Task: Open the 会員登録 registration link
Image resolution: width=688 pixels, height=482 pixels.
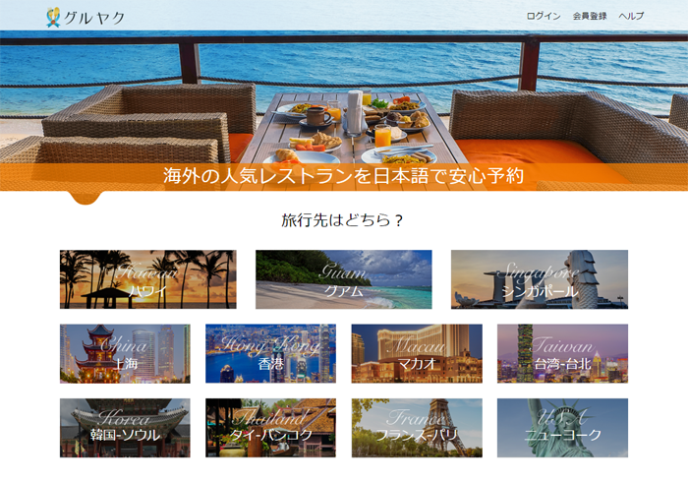Action: tap(590, 17)
